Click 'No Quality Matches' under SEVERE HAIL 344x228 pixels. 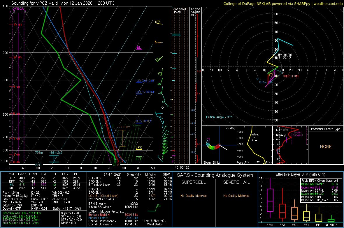(236, 196)
